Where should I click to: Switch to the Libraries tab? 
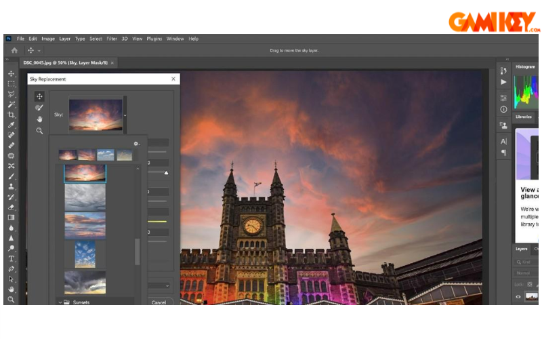point(523,117)
